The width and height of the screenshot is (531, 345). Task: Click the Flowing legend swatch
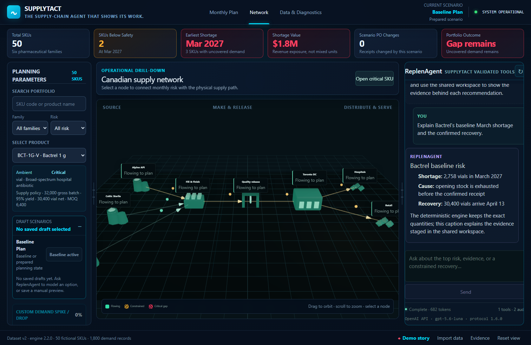coord(107,306)
